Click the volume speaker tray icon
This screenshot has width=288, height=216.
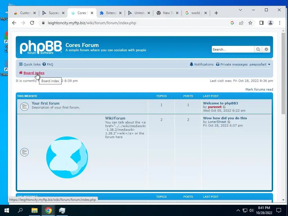point(251,210)
